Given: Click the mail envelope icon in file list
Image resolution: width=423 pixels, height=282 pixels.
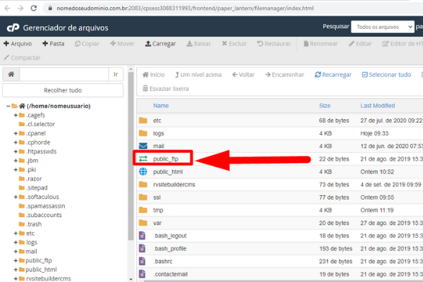Looking at the screenshot, I should [x=143, y=146].
